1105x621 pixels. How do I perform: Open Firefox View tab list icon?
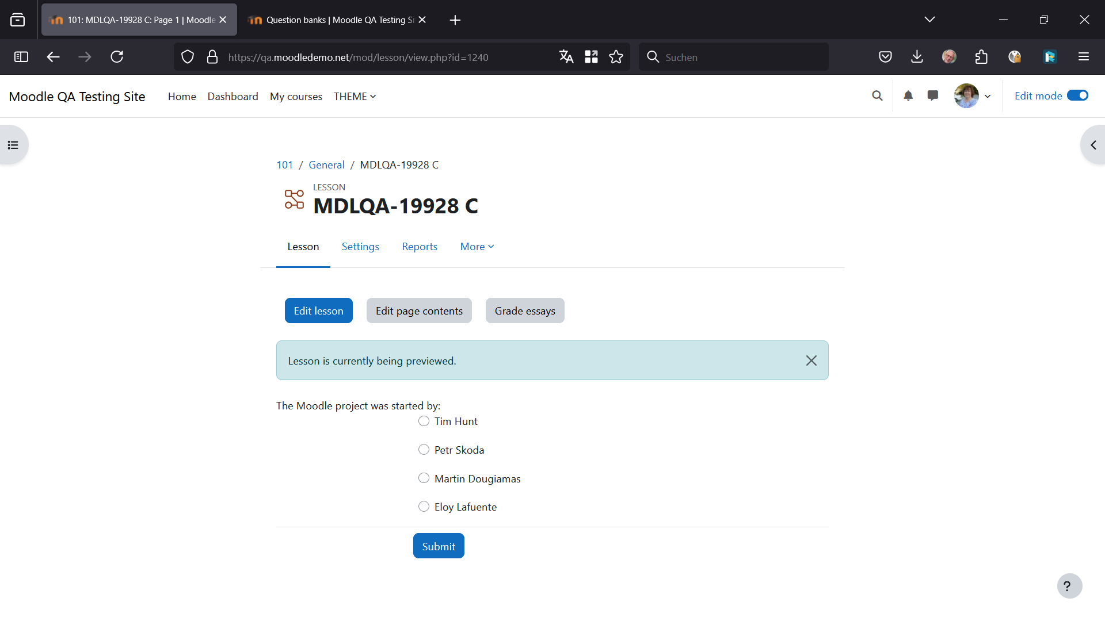(x=18, y=20)
